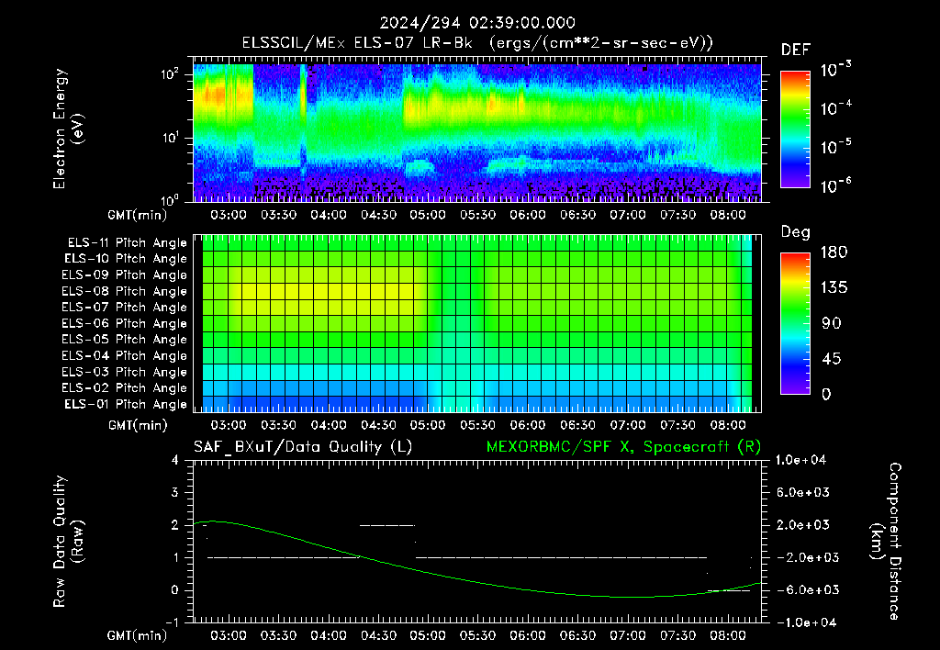Click the Component Distance (km) axis label

pos(886,542)
